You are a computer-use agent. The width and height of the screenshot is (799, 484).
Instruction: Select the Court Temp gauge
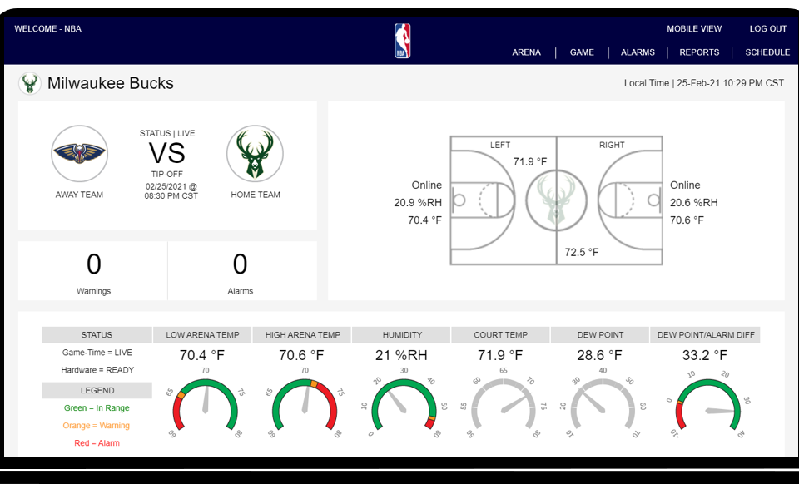(504, 405)
